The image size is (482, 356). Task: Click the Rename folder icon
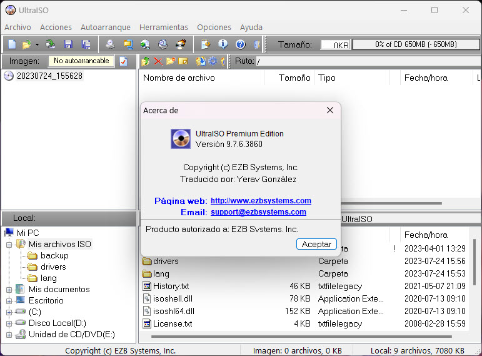point(183,61)
